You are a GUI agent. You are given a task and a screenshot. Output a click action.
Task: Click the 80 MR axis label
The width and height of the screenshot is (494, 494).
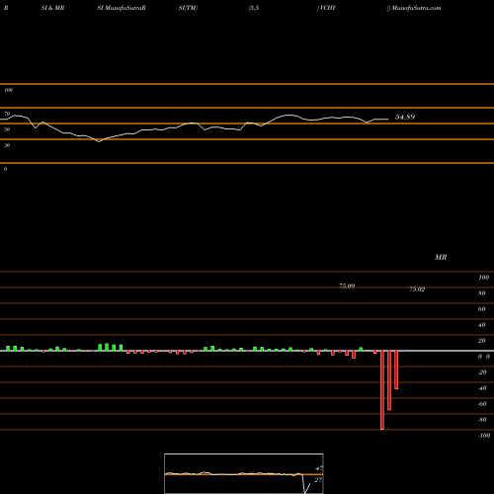pos(482,293)
